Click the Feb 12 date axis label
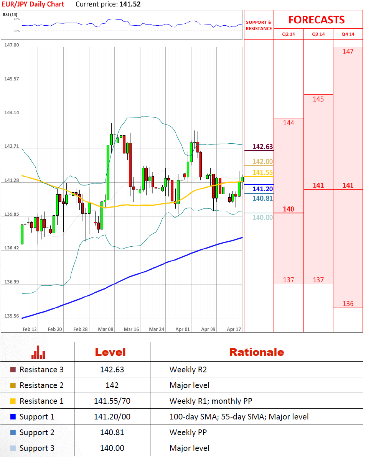Screen dimensions: 366x457 [30, 329]
